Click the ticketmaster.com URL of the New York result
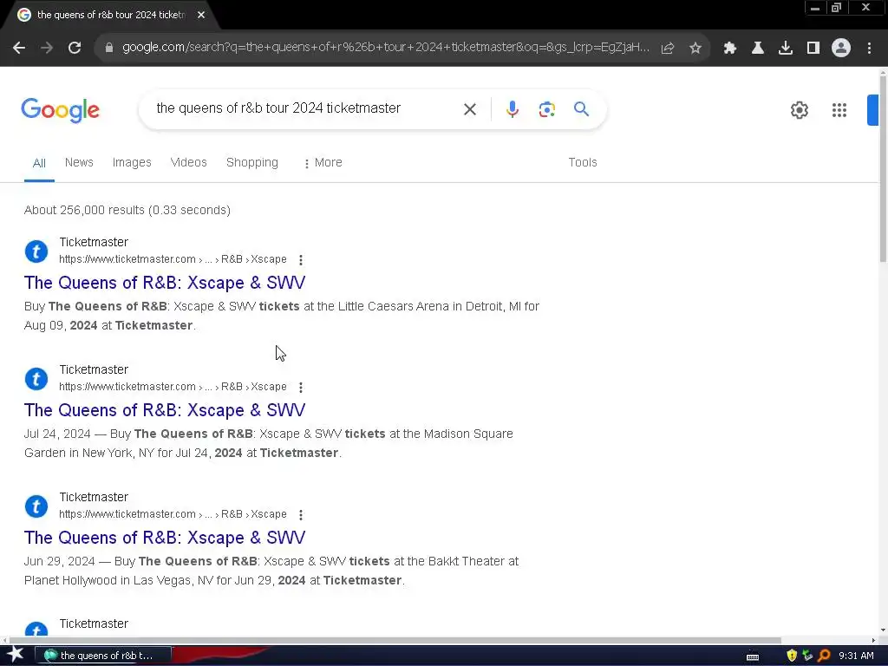Viewport: 888px width, 666px height. tap(173, 387)
